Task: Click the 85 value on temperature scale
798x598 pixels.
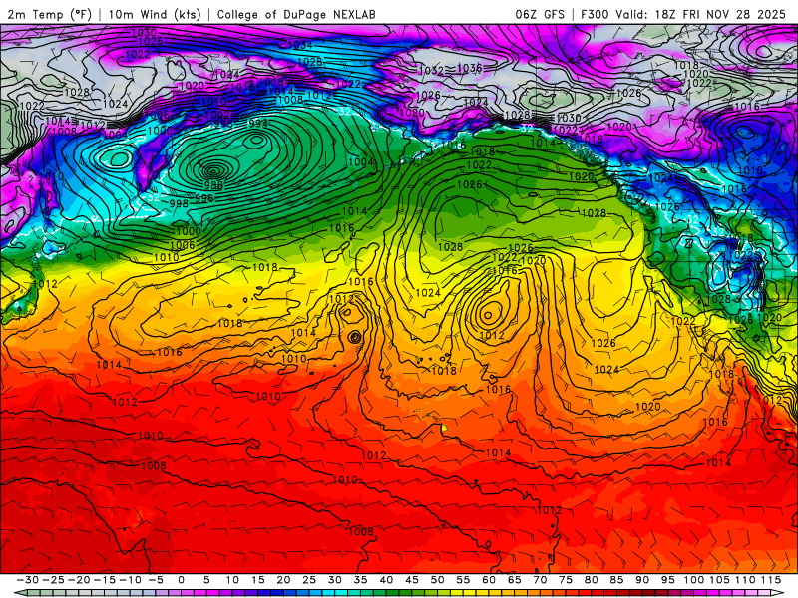Action: pyautogui.click(x=616, y=580)
